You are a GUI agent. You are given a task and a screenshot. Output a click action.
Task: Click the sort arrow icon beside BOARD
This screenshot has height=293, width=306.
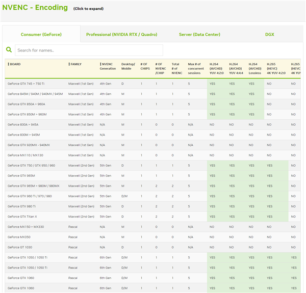point(8,64)
